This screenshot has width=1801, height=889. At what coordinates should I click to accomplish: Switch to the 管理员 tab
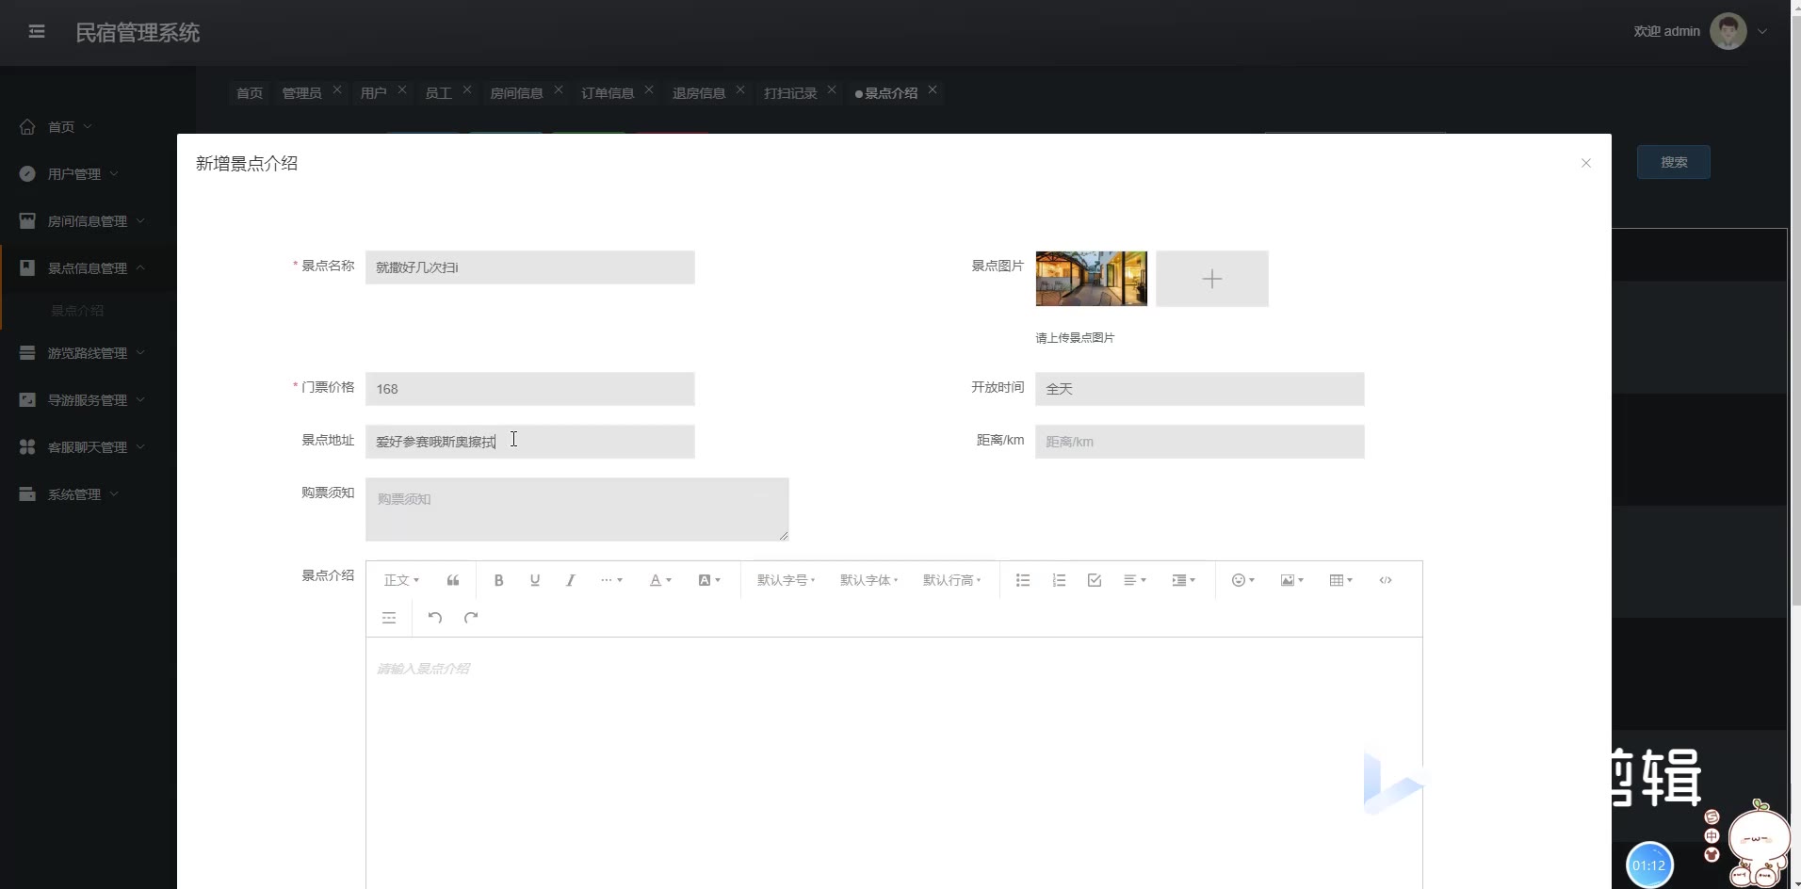click(301, 93)
